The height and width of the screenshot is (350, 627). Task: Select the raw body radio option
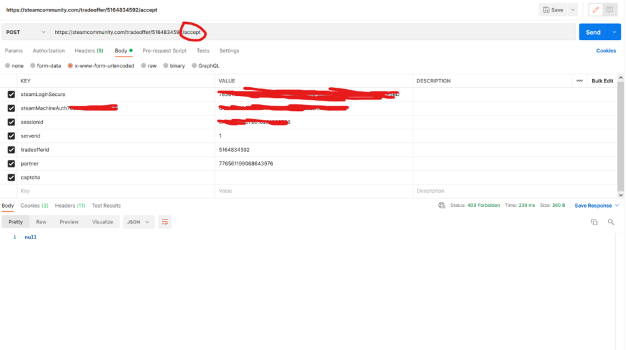click(x=144, y=66)
